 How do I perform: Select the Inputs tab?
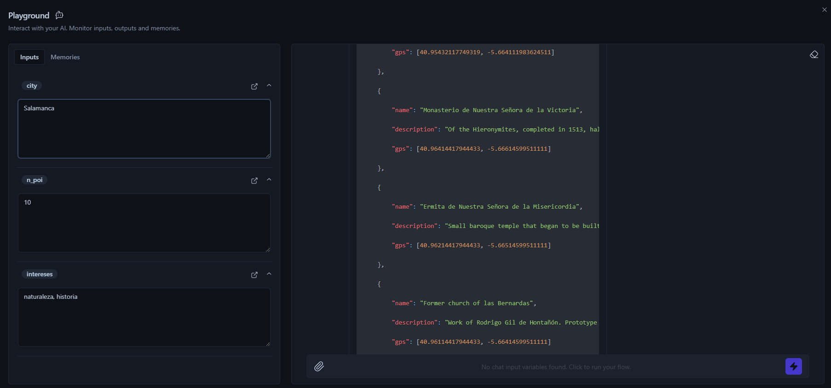pyautogui.click(x=29, y=57)
